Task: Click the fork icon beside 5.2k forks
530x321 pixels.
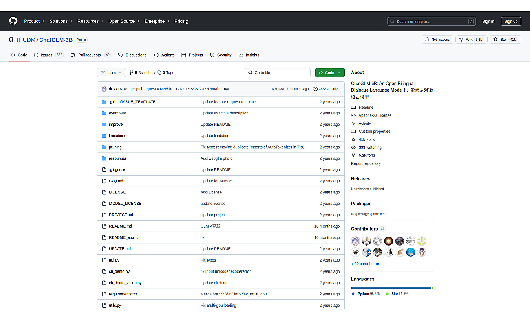Action: pyautogui.click(x=353, y=155)
